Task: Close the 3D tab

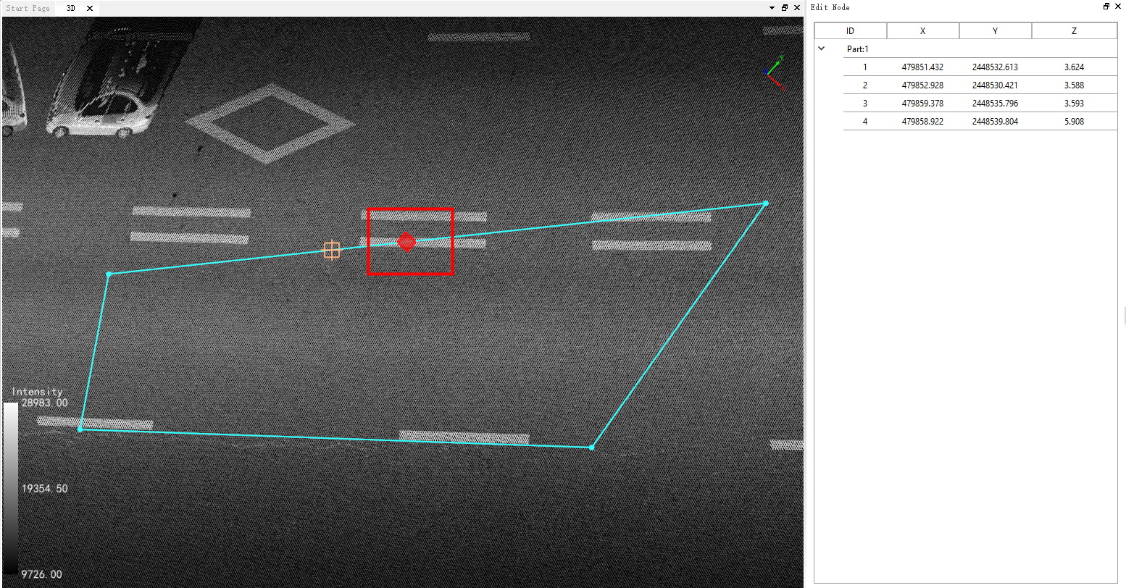Action: 89,8
